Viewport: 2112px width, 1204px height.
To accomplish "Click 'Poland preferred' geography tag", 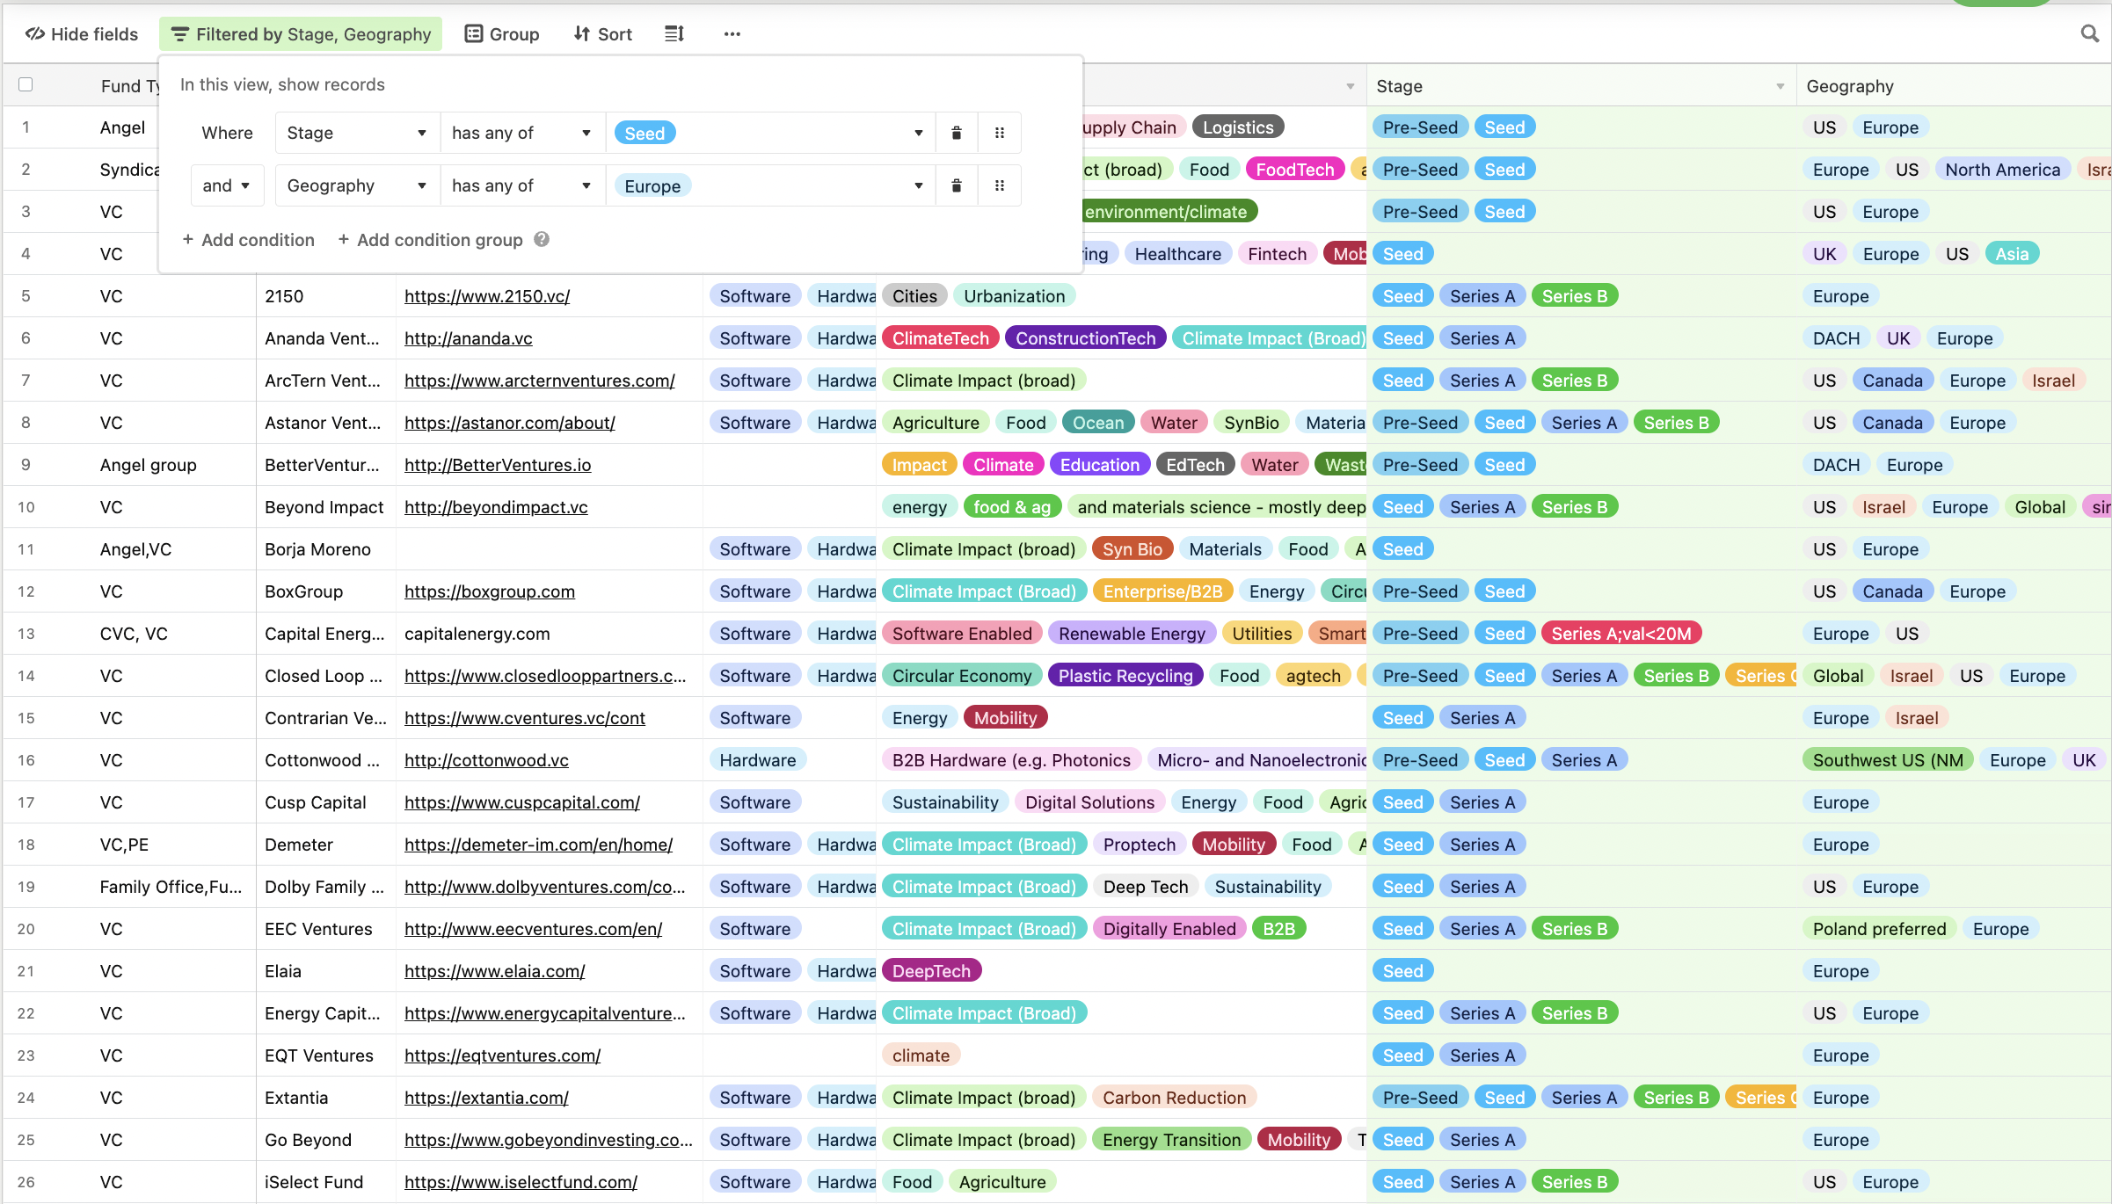I will coord(1879,929).
